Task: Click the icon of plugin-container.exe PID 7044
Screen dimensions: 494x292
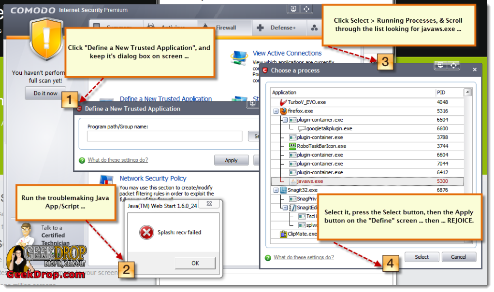Action: point(293,164)
